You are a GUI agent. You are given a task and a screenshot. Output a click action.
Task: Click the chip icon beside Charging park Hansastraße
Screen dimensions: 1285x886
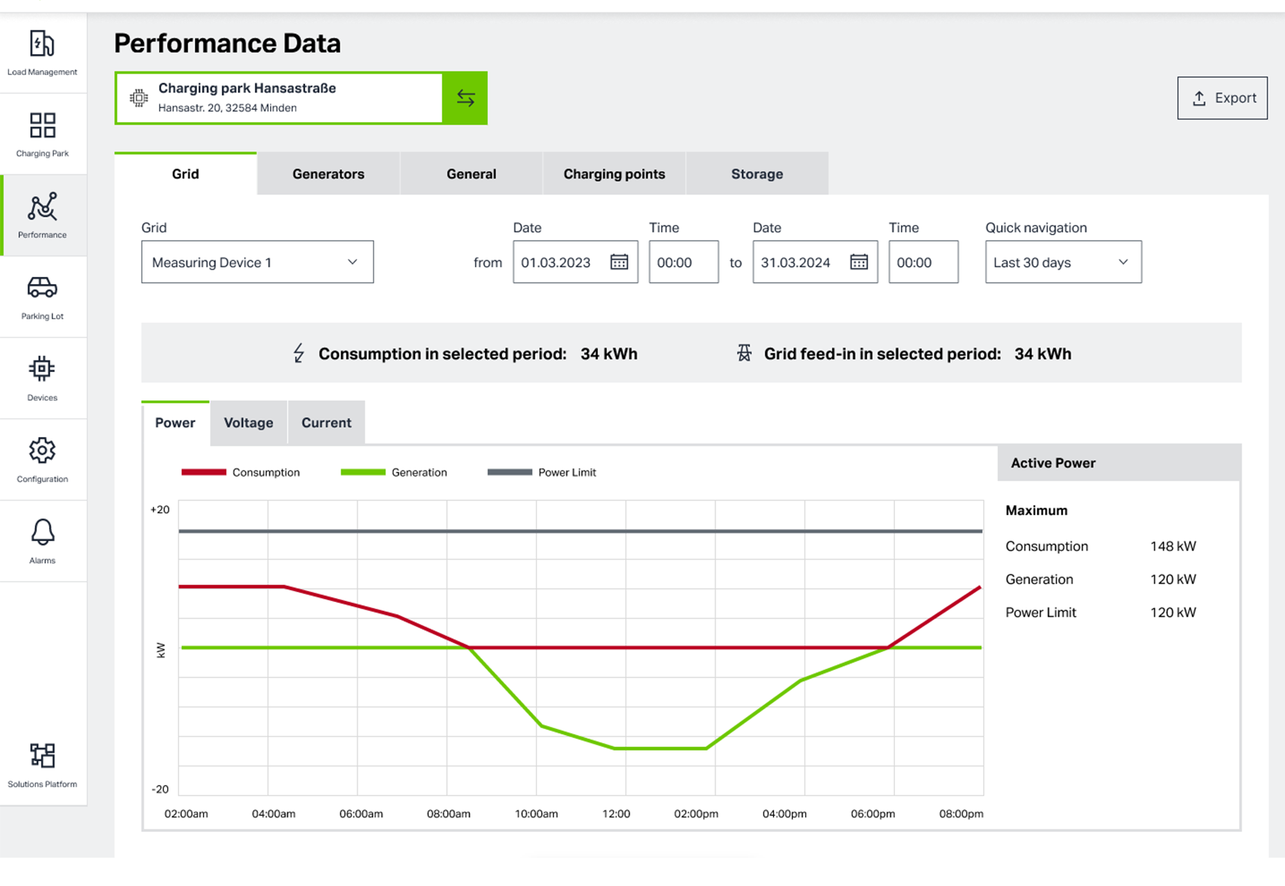click(x=138, y=98)
